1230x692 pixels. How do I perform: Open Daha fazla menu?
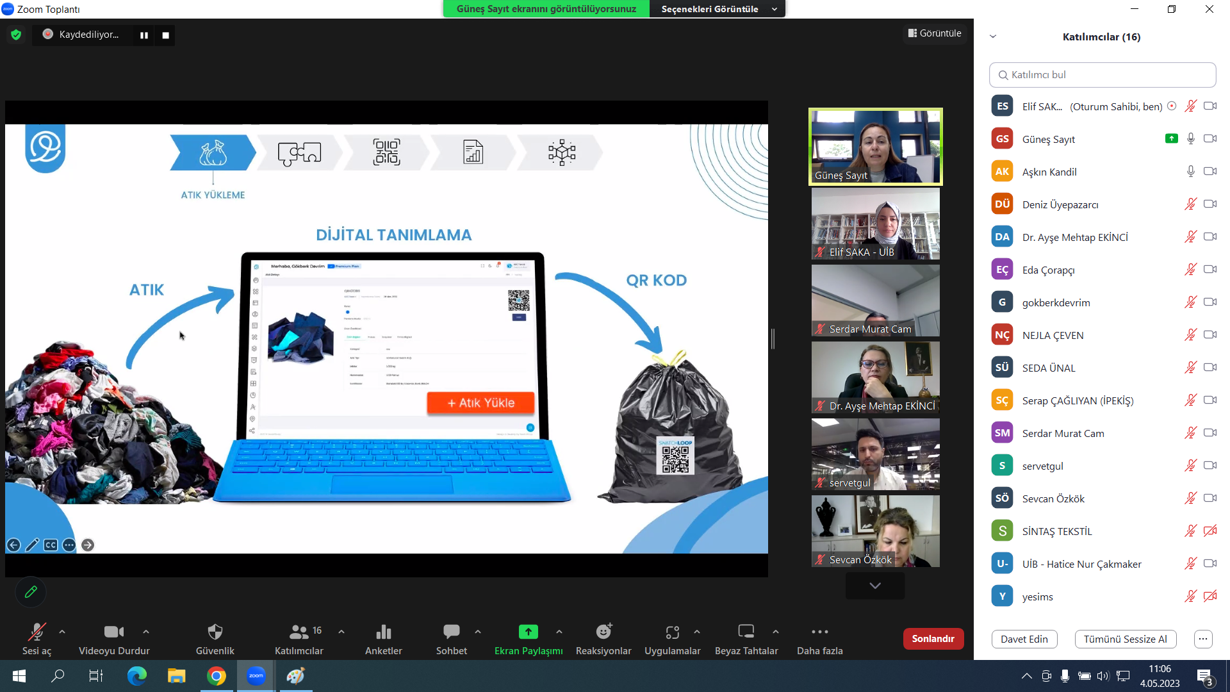point(819,632)
